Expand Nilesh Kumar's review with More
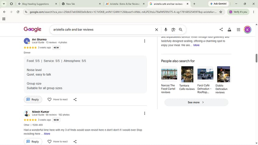 [47, 134]
